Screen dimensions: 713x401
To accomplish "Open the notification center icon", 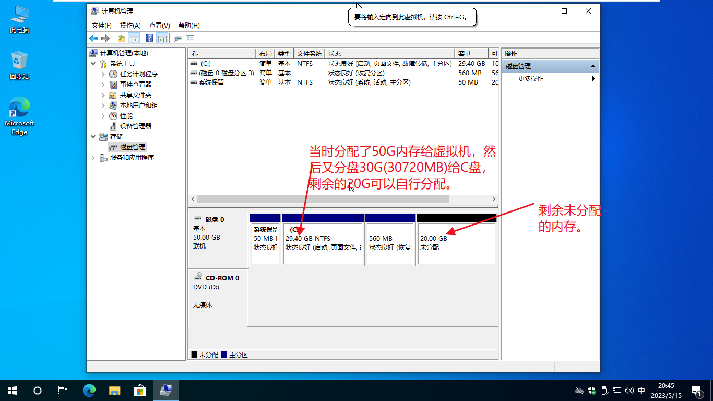I will (x=696, y=390).
